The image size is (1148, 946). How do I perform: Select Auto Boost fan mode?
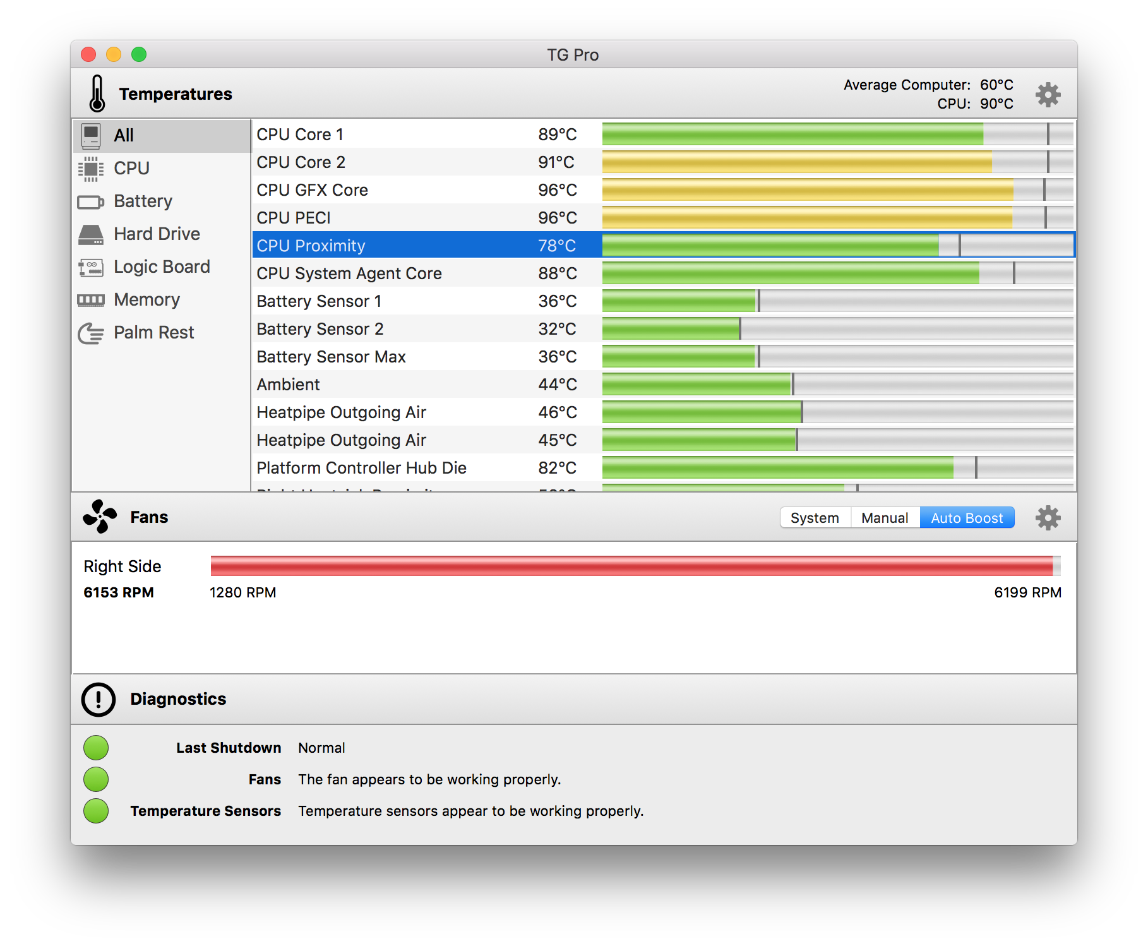(967, 518)
